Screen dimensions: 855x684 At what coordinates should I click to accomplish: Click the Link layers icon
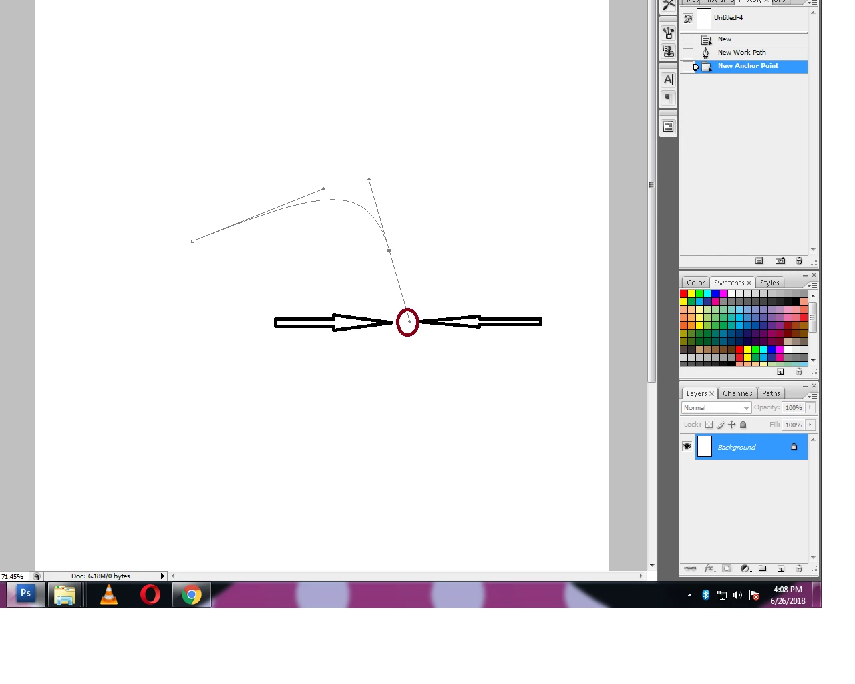691,568
